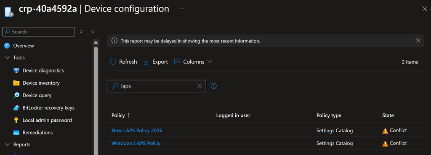Open BitLocker recovery keys

coord(48,108)
